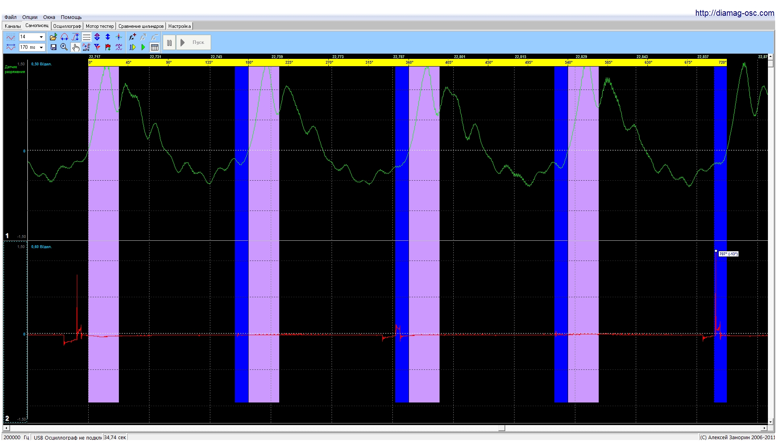780x442 pixels.
Task: Click the horizontal scrollbar right arrow
Action: click(764, 428)
